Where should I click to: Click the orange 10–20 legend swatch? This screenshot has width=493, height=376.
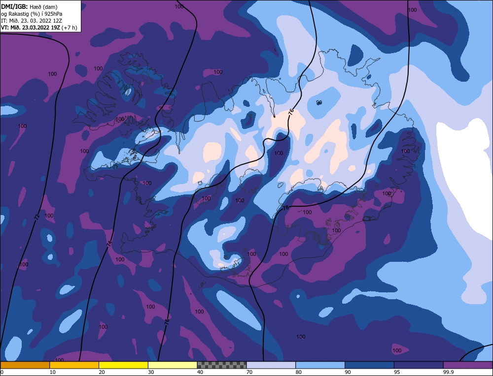pyautogui.click(x=74, y=365)
